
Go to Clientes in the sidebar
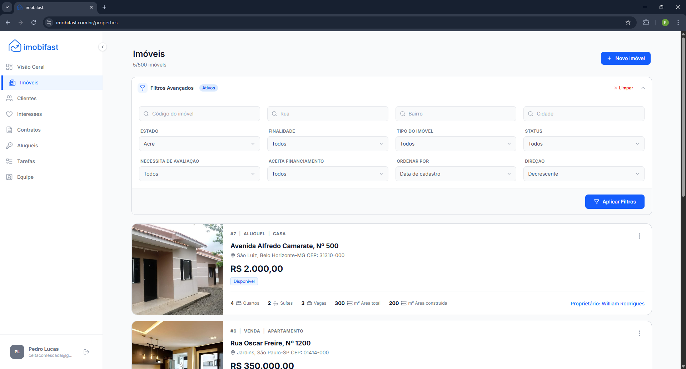tap(27, 98)
